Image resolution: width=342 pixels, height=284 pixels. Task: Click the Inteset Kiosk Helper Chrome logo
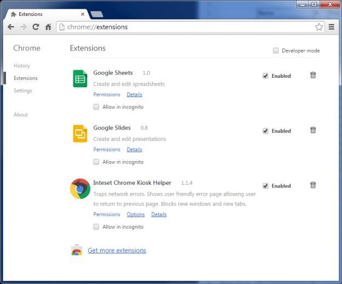point(80,189)
